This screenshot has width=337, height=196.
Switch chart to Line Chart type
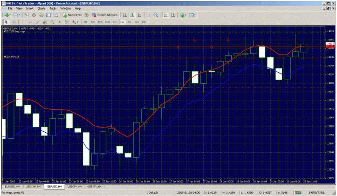[139, 15]
